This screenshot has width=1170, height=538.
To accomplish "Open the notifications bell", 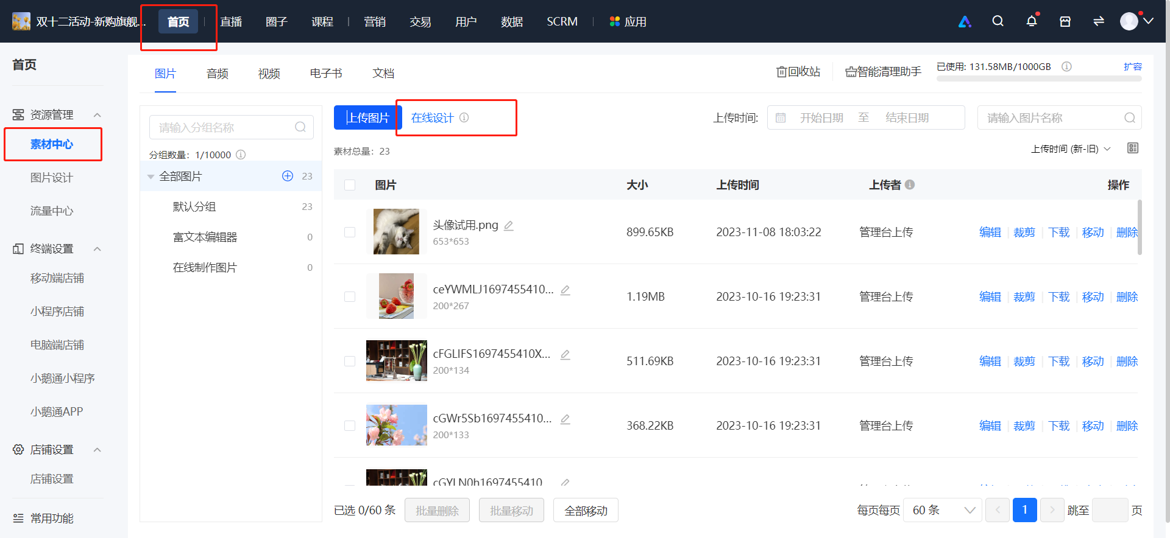I will [1032, 21].
